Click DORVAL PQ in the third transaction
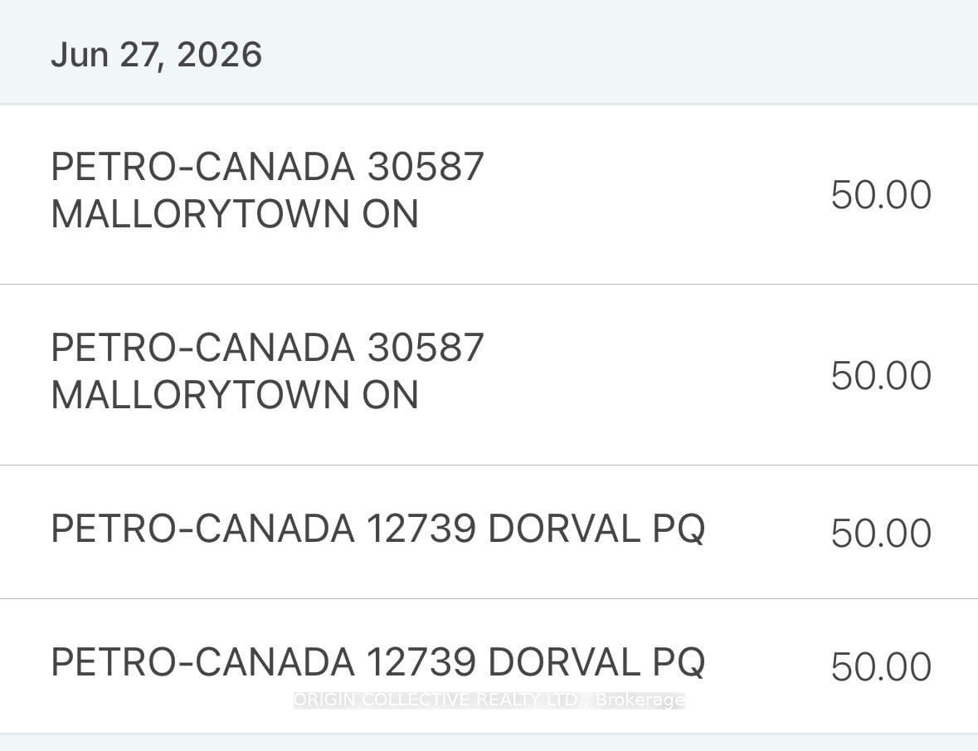 click(597, 529)
